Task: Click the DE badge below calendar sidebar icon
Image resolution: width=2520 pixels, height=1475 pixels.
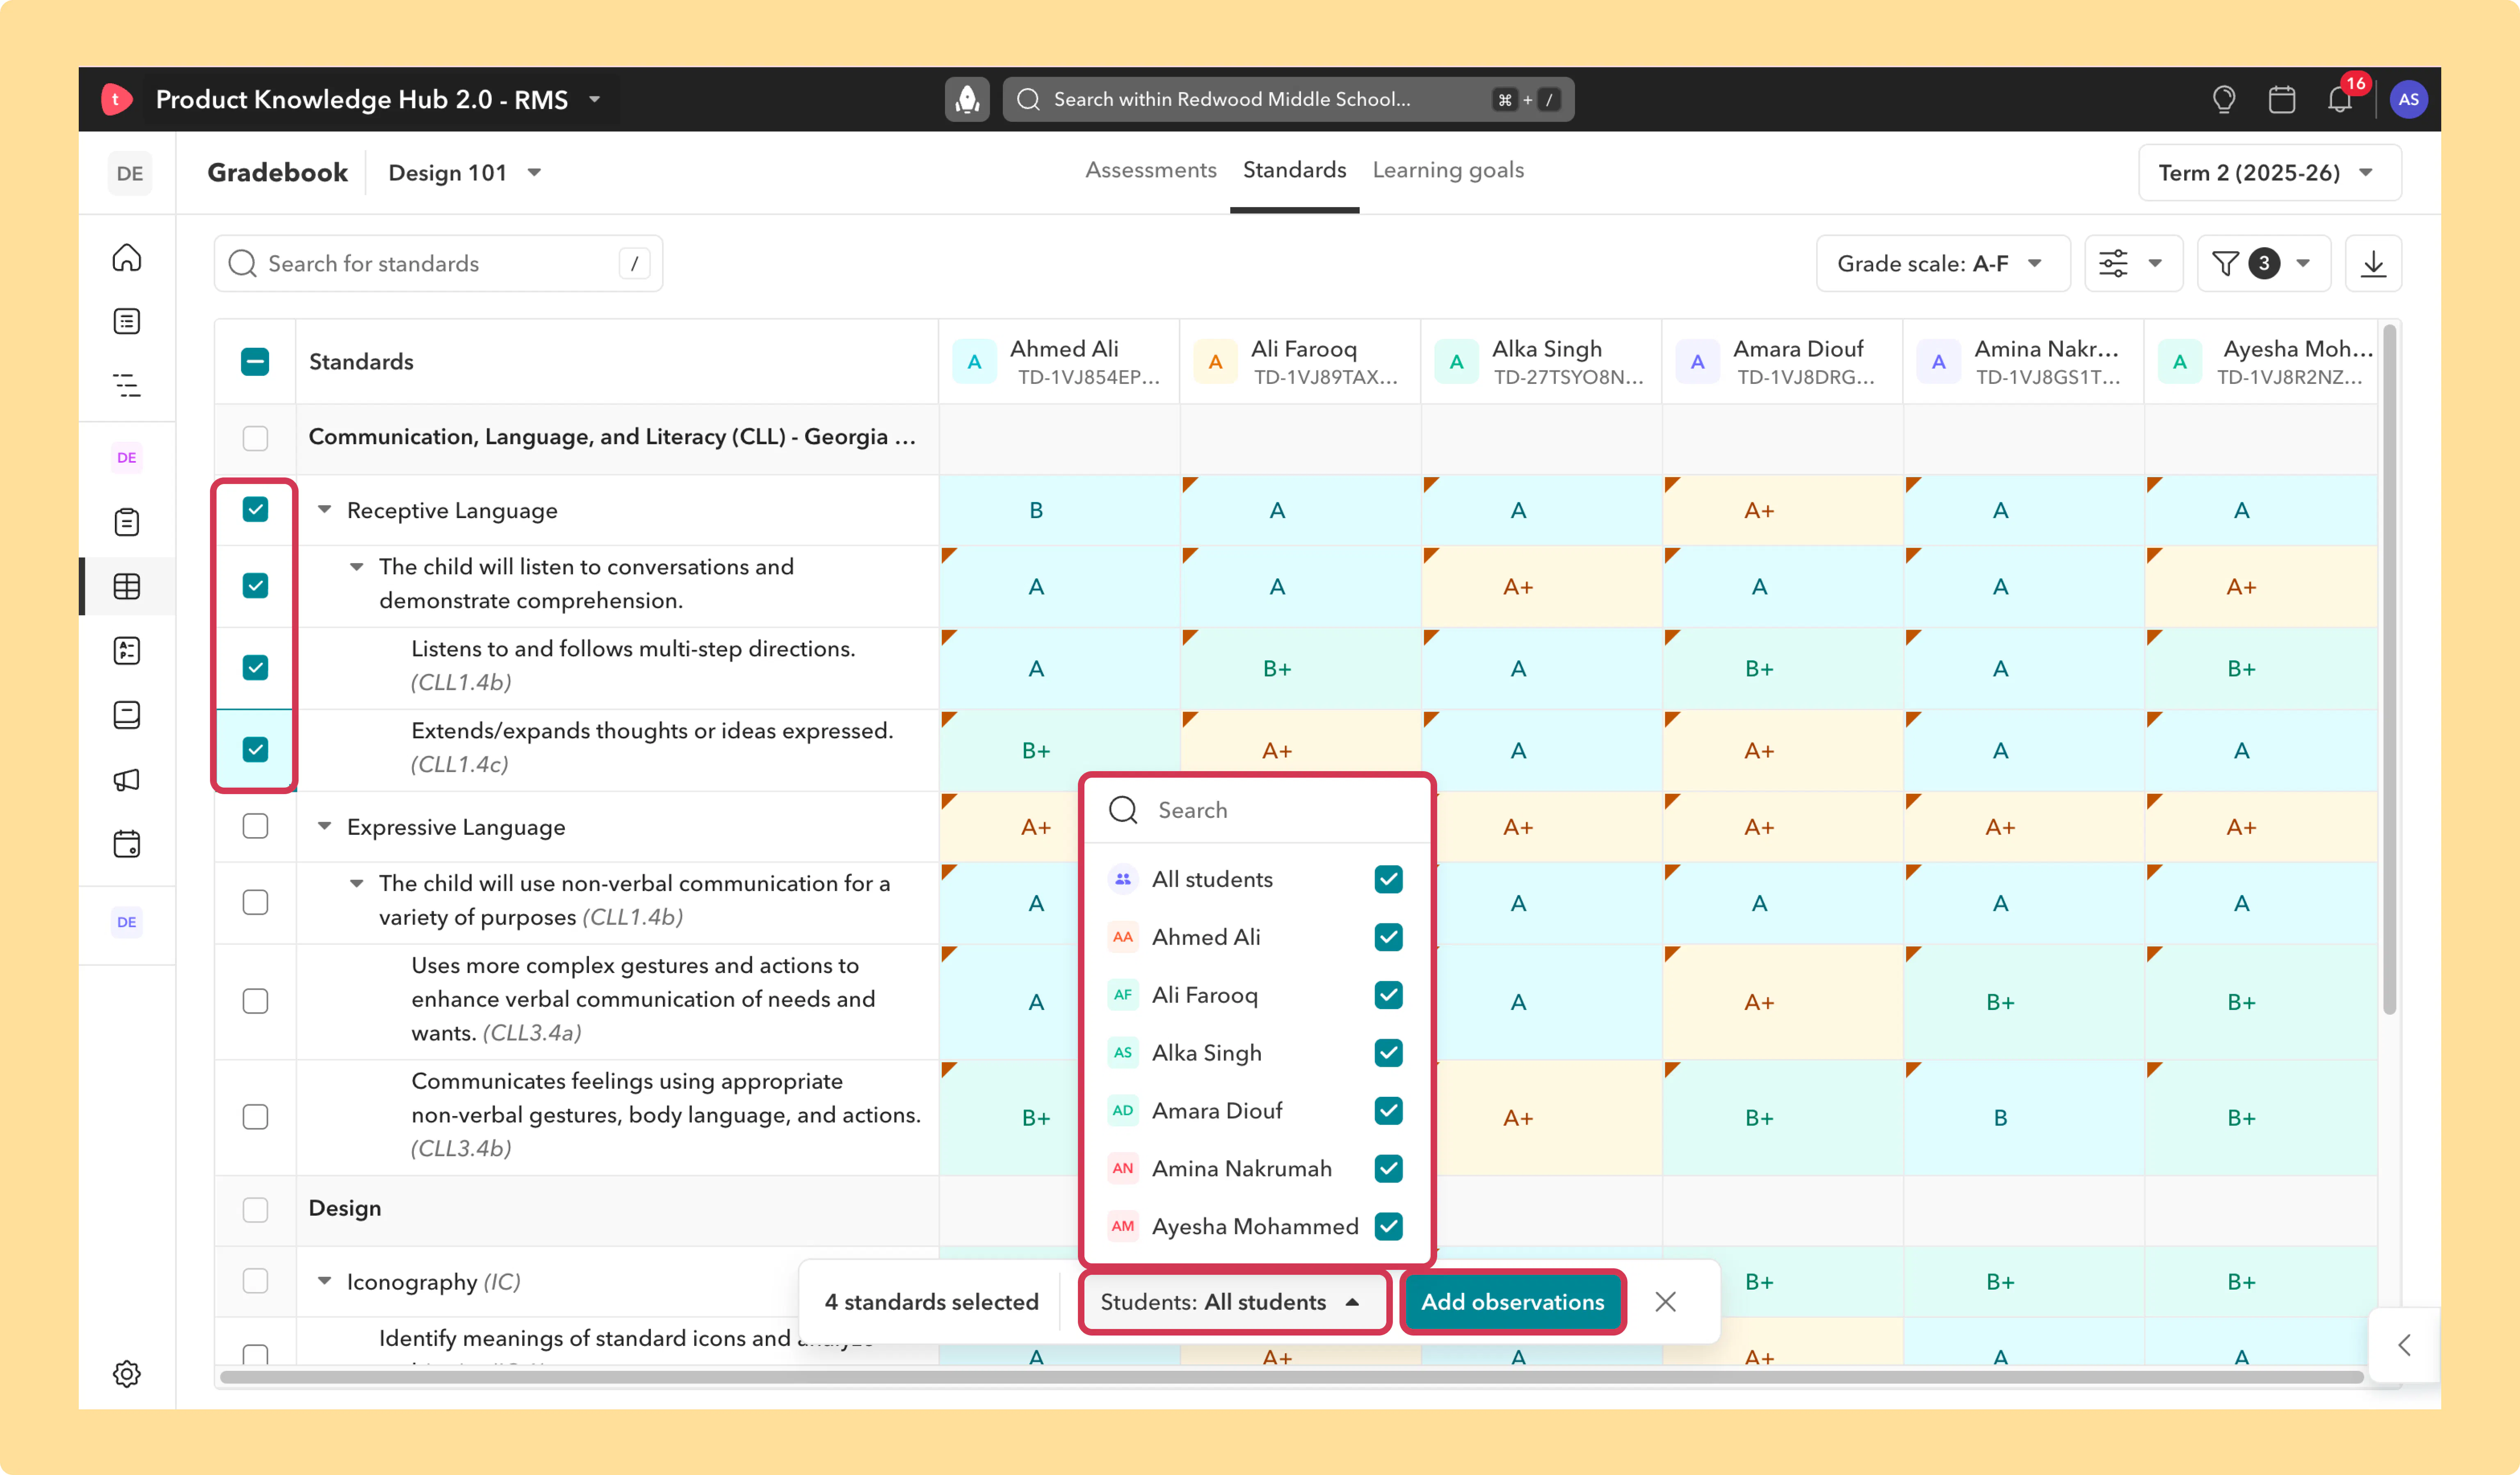Action: coord(127,922)
